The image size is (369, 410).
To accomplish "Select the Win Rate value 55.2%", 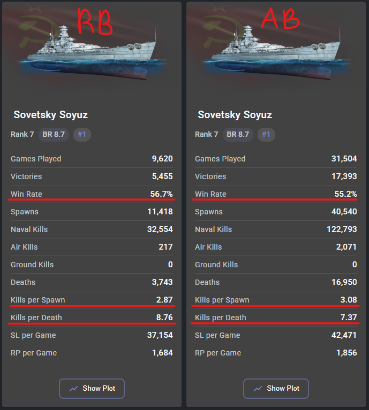I will 345,194.
